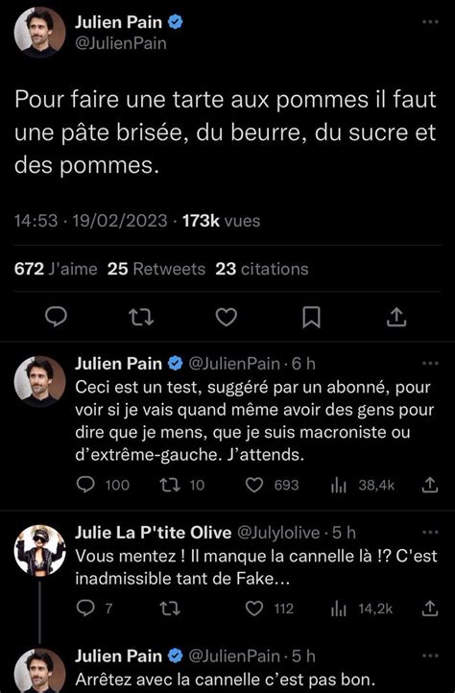Open the 672 J'aime likes list
Screen dimensions: 455x693
pos(56,269)
